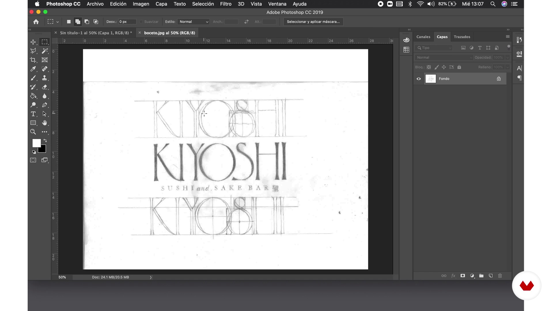Select the Path Selection tool

coord(44,114)
